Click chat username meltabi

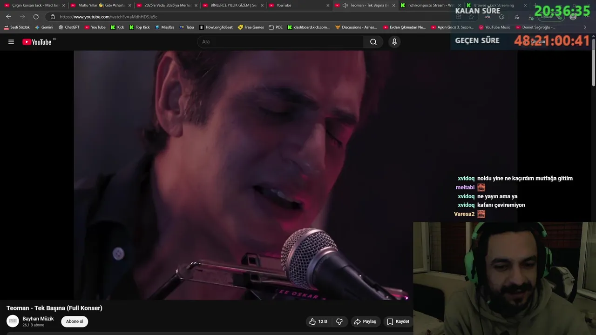click(465, 188)
